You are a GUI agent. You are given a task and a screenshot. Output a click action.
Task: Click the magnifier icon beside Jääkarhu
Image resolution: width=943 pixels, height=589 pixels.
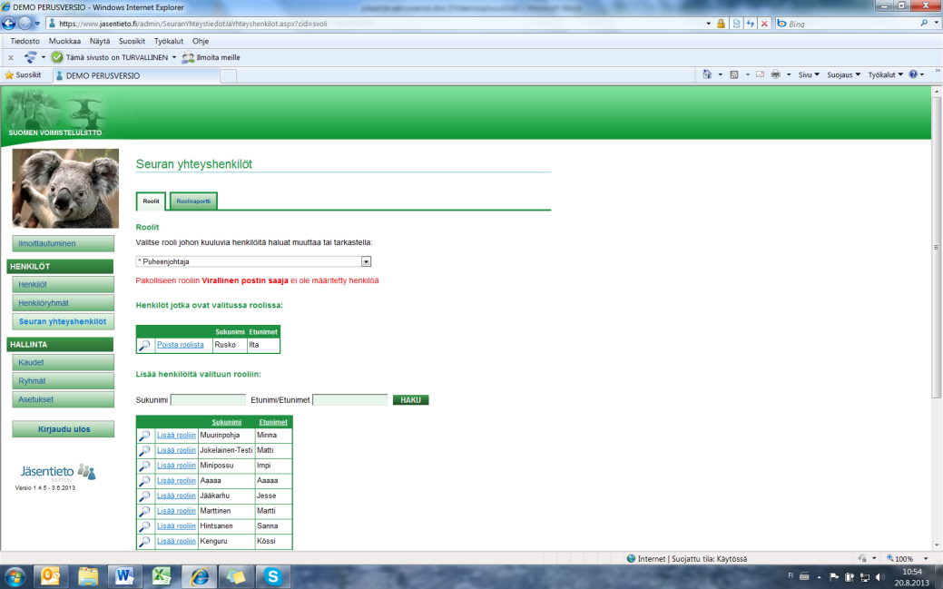[x=144, y=496]
